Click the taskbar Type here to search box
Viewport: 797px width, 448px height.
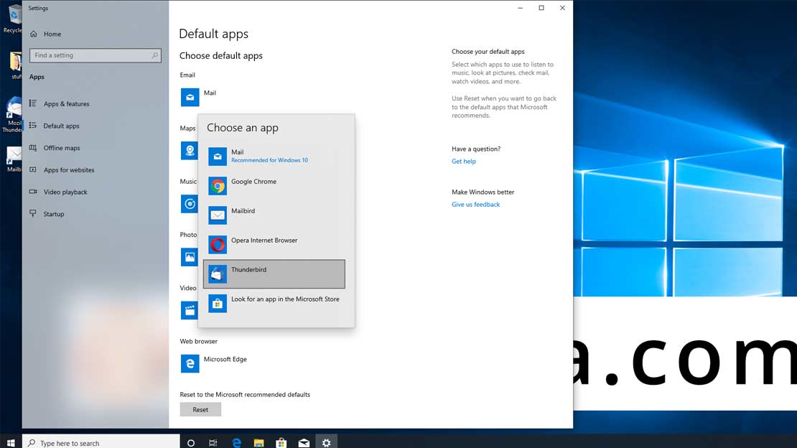pos(101,442)
